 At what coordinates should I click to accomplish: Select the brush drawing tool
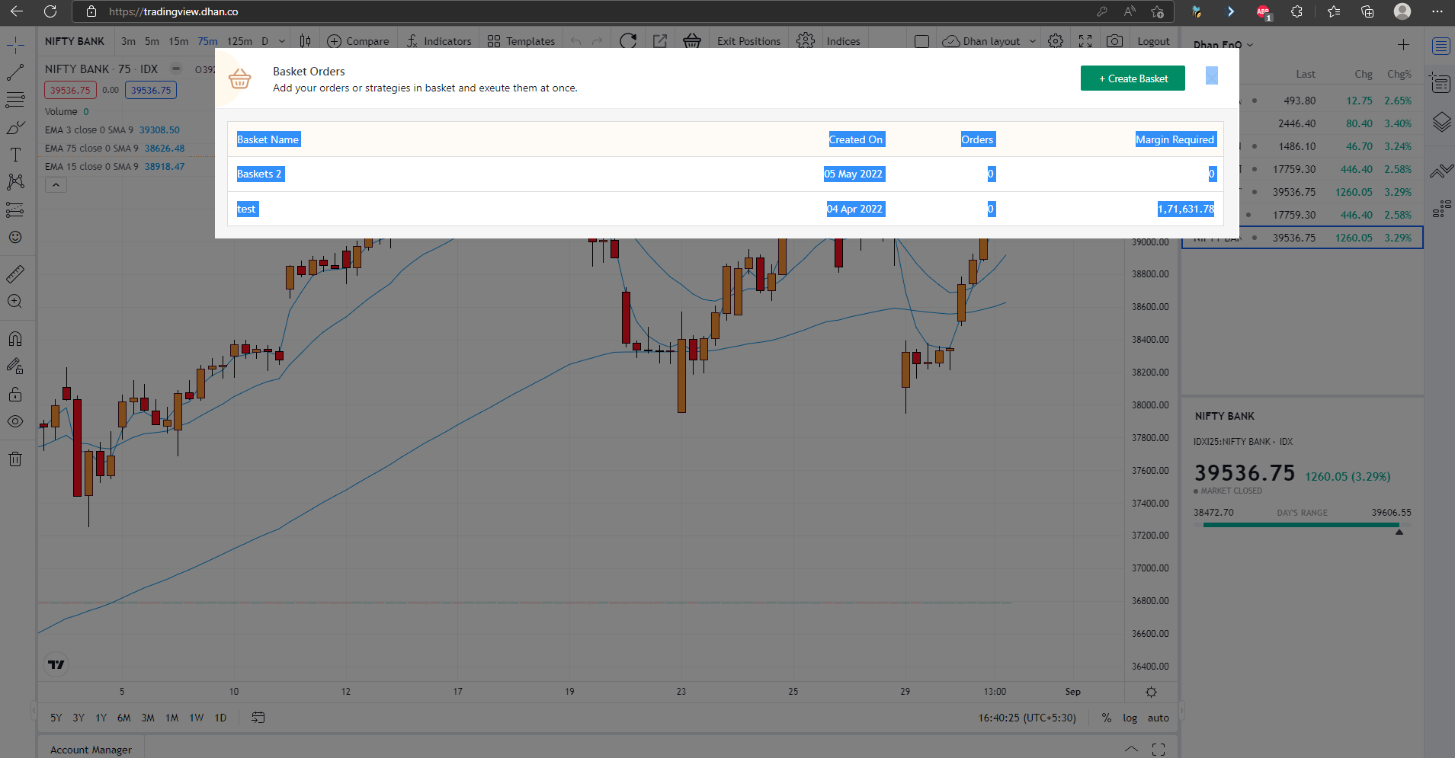click(15, 127)
